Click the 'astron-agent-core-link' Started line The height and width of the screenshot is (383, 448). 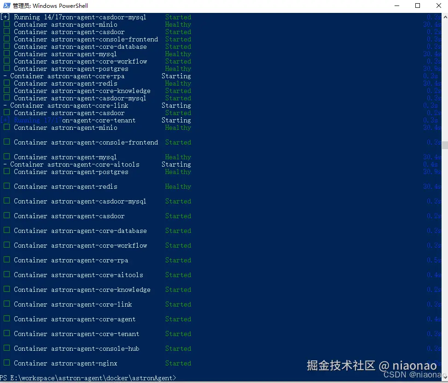pos(97,304)
